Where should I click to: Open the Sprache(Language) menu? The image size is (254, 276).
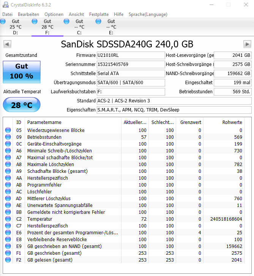[148, 14]
